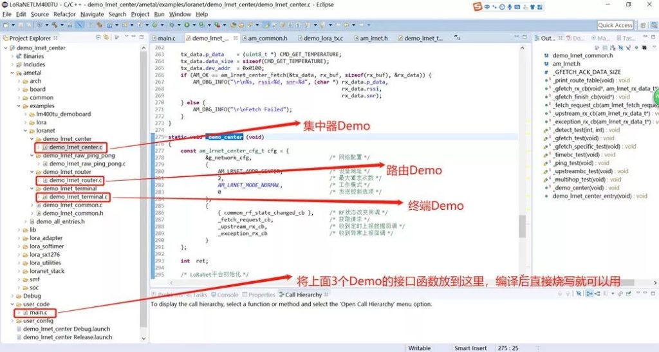Select demo_lrnet_center_entry(void) in Outline
This screenshot has width=659, height=352.
point(600,196)
